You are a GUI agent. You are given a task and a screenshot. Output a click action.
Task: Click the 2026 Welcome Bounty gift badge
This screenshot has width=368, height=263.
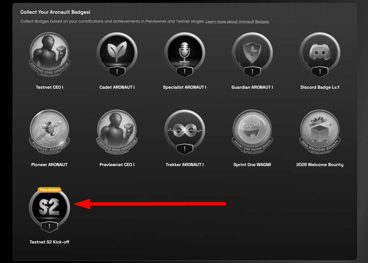(x=320, y=132)
